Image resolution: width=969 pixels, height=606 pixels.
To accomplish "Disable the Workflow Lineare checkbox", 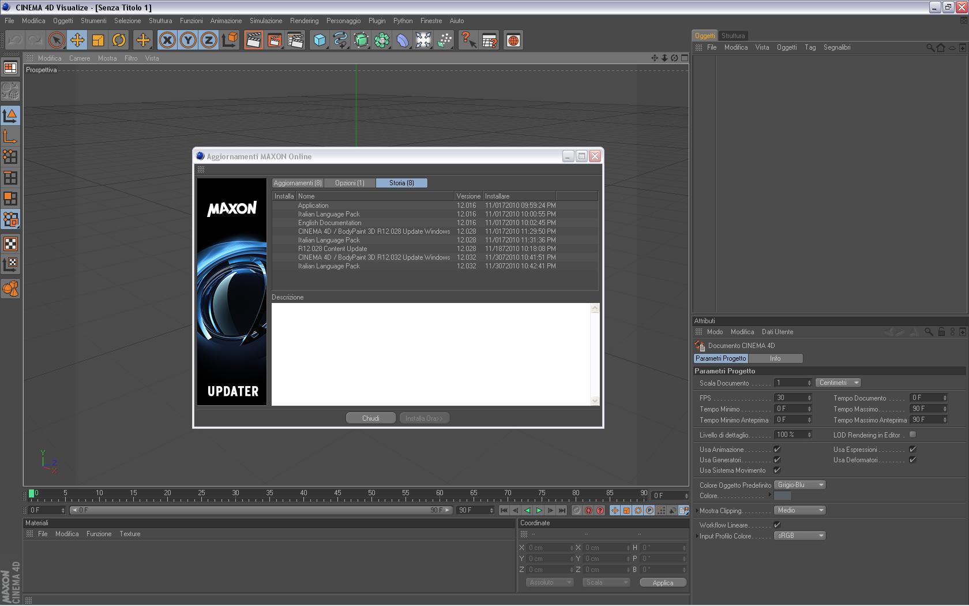I will pyautogui.click(x=777, y=525).
